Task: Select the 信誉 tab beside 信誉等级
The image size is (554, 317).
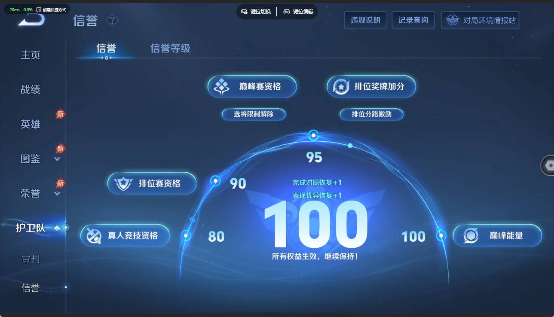Action: (x=106, y=48)
